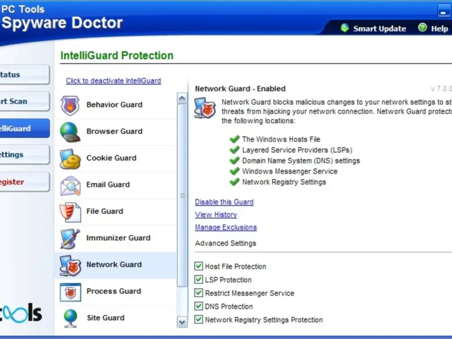452x339 pixels.
Task: Click 'Advanced Settings' heading
Action: [225, 244]
